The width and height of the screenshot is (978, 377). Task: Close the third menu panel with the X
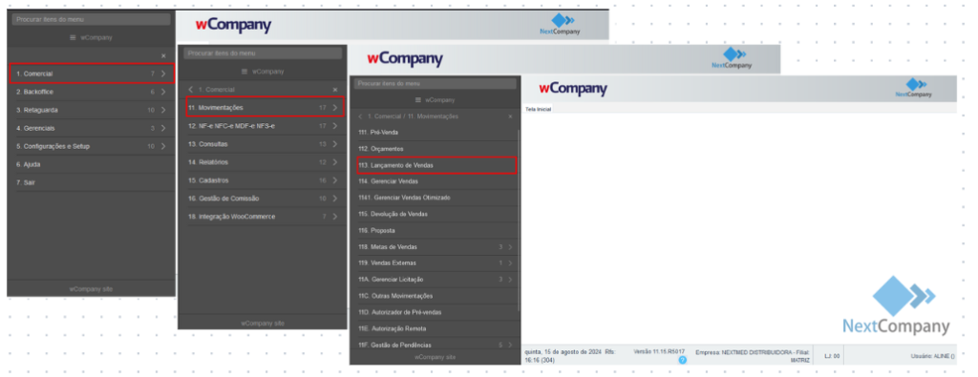click(x=510, y=116)
